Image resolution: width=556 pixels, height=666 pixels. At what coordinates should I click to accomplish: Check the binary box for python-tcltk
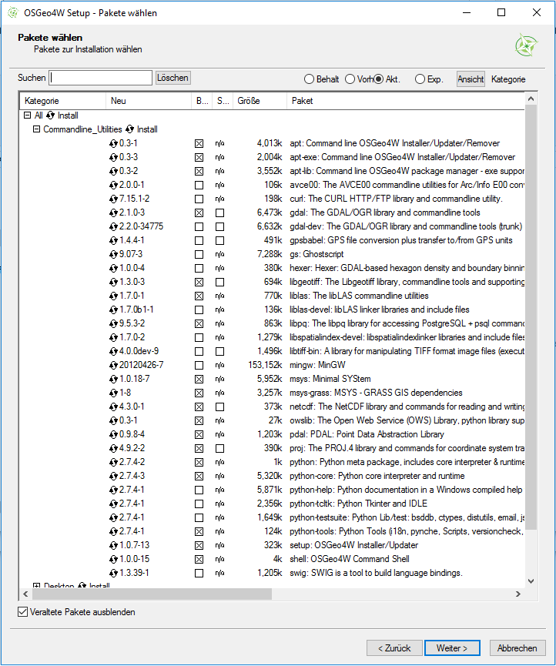199,504
